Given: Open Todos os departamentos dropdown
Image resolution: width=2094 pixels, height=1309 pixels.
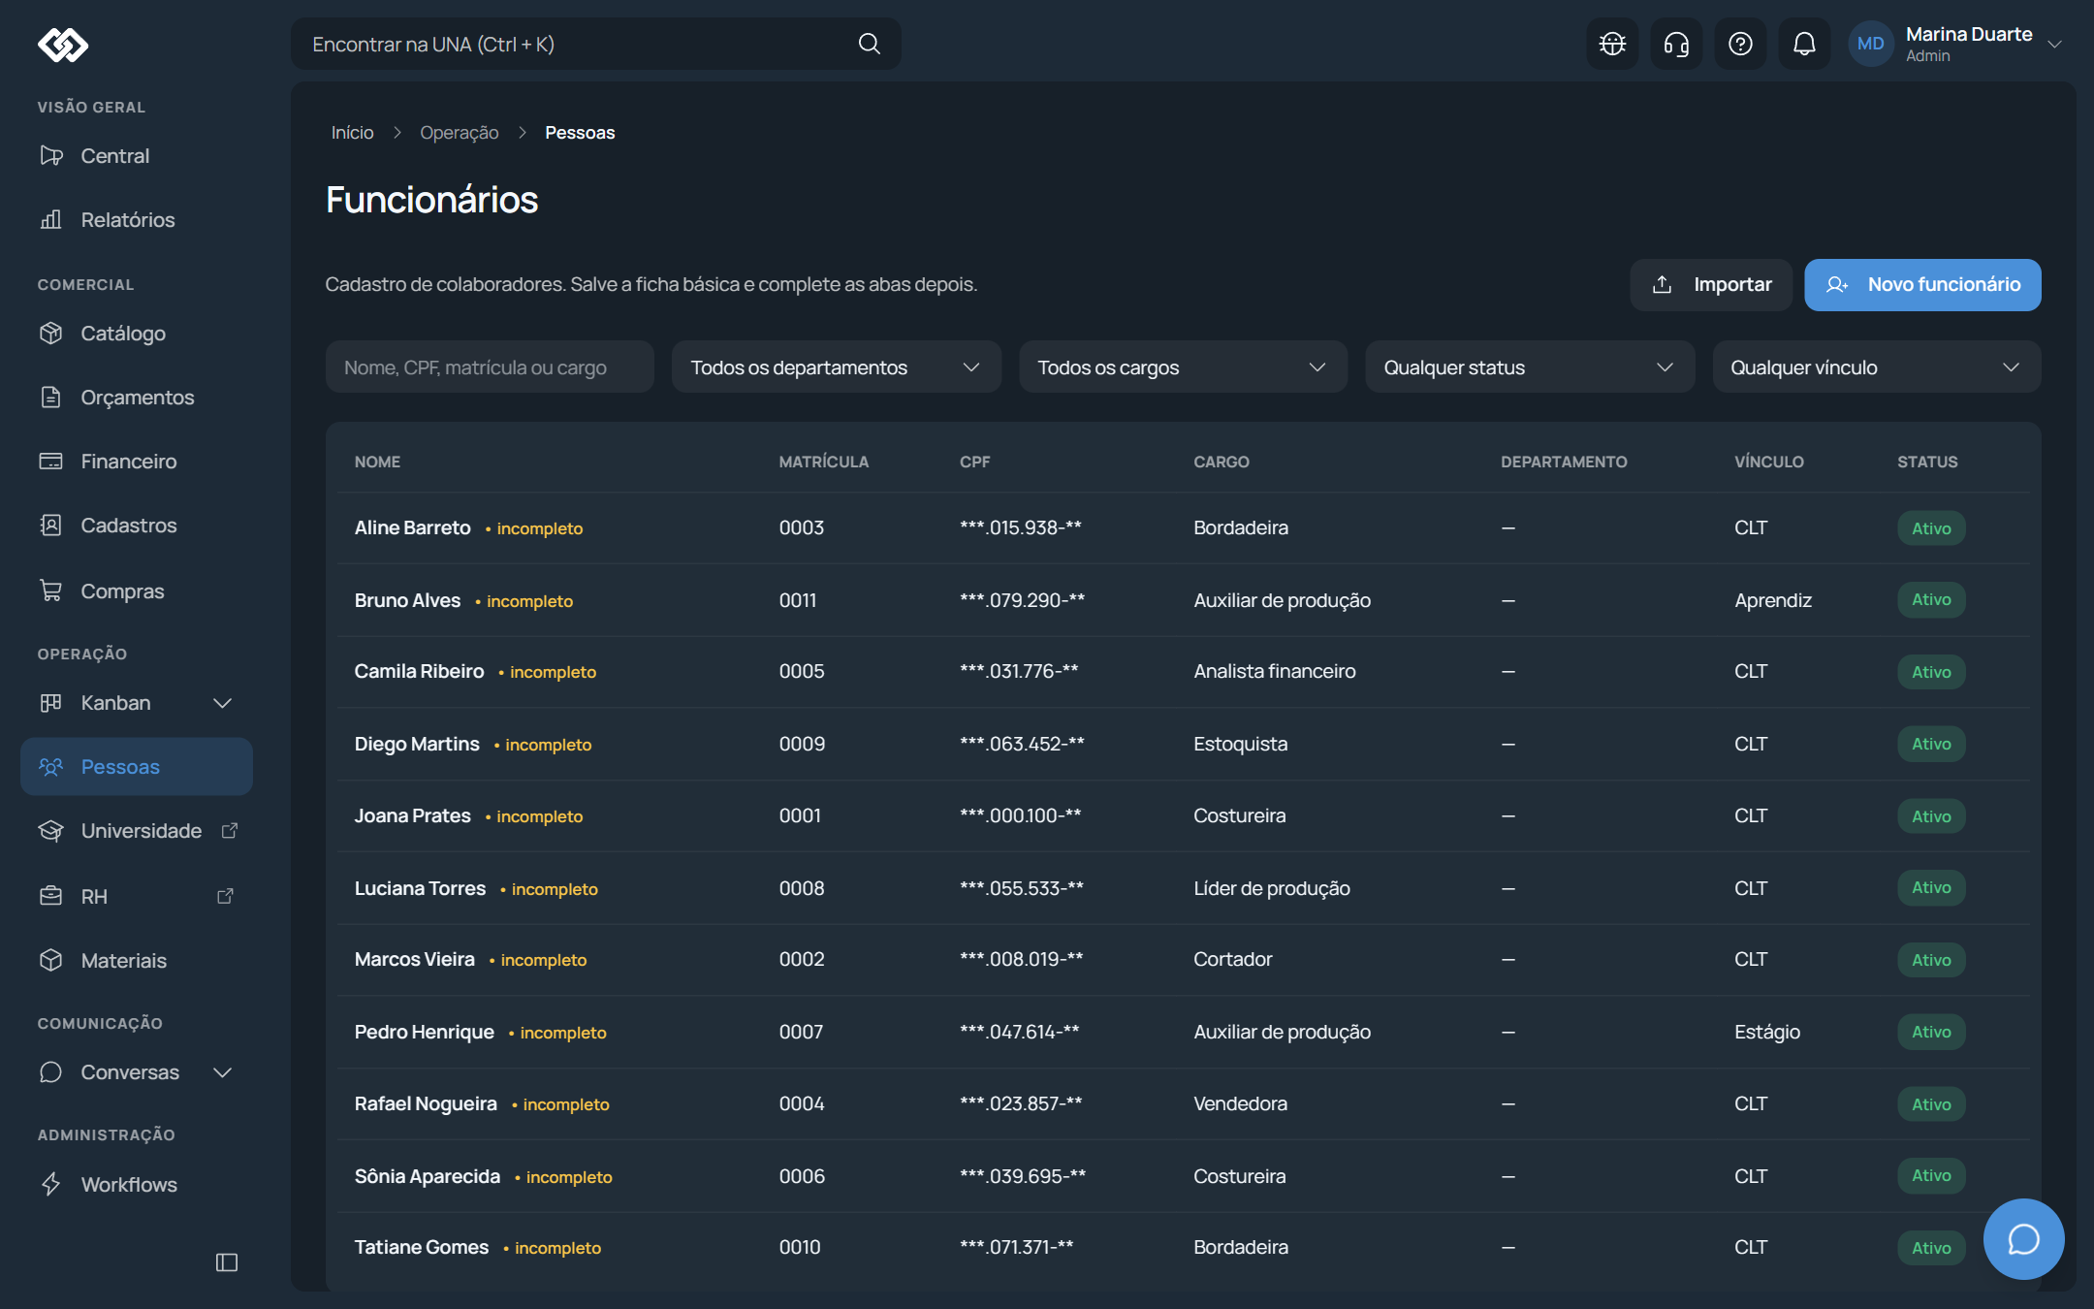Looking at the screenshot, I should (x=836, y=367).
